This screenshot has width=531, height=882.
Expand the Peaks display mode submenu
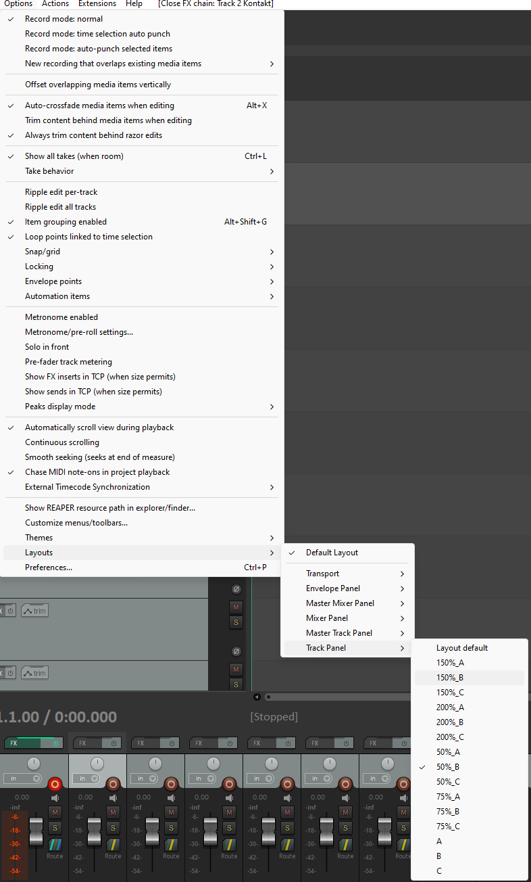coord(142,407)
